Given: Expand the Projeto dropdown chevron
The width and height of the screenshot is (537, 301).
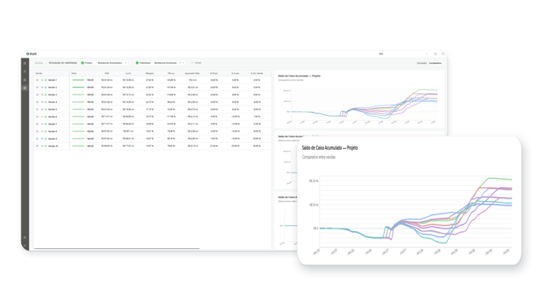Looking at the screenshot, I should [129, 63].
